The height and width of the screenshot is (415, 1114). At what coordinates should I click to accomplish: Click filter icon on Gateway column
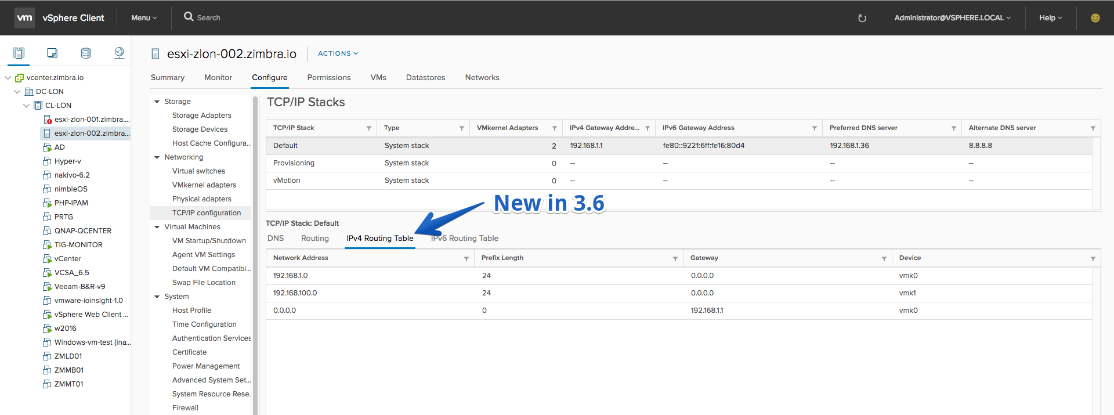(884, 259)
